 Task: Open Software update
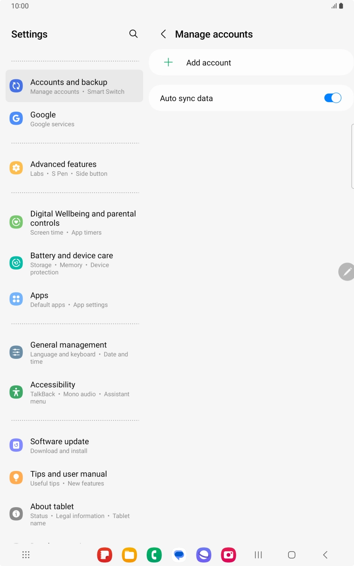(x=74, y=445)
